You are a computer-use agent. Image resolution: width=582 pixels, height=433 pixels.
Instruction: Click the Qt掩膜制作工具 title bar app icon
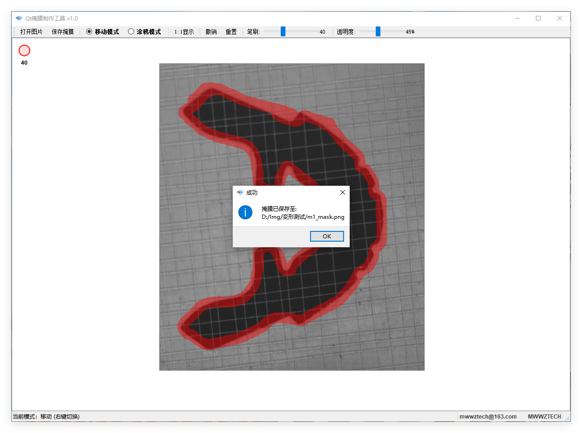(19, 18)
